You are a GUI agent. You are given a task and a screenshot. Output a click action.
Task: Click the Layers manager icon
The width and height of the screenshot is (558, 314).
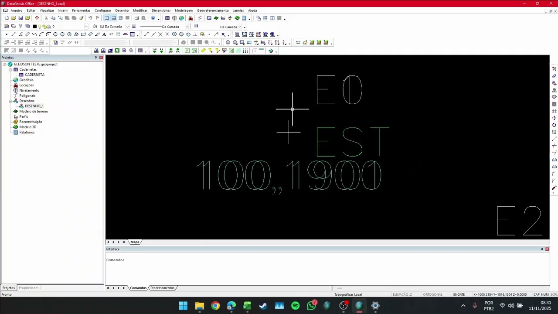(7, 26)
